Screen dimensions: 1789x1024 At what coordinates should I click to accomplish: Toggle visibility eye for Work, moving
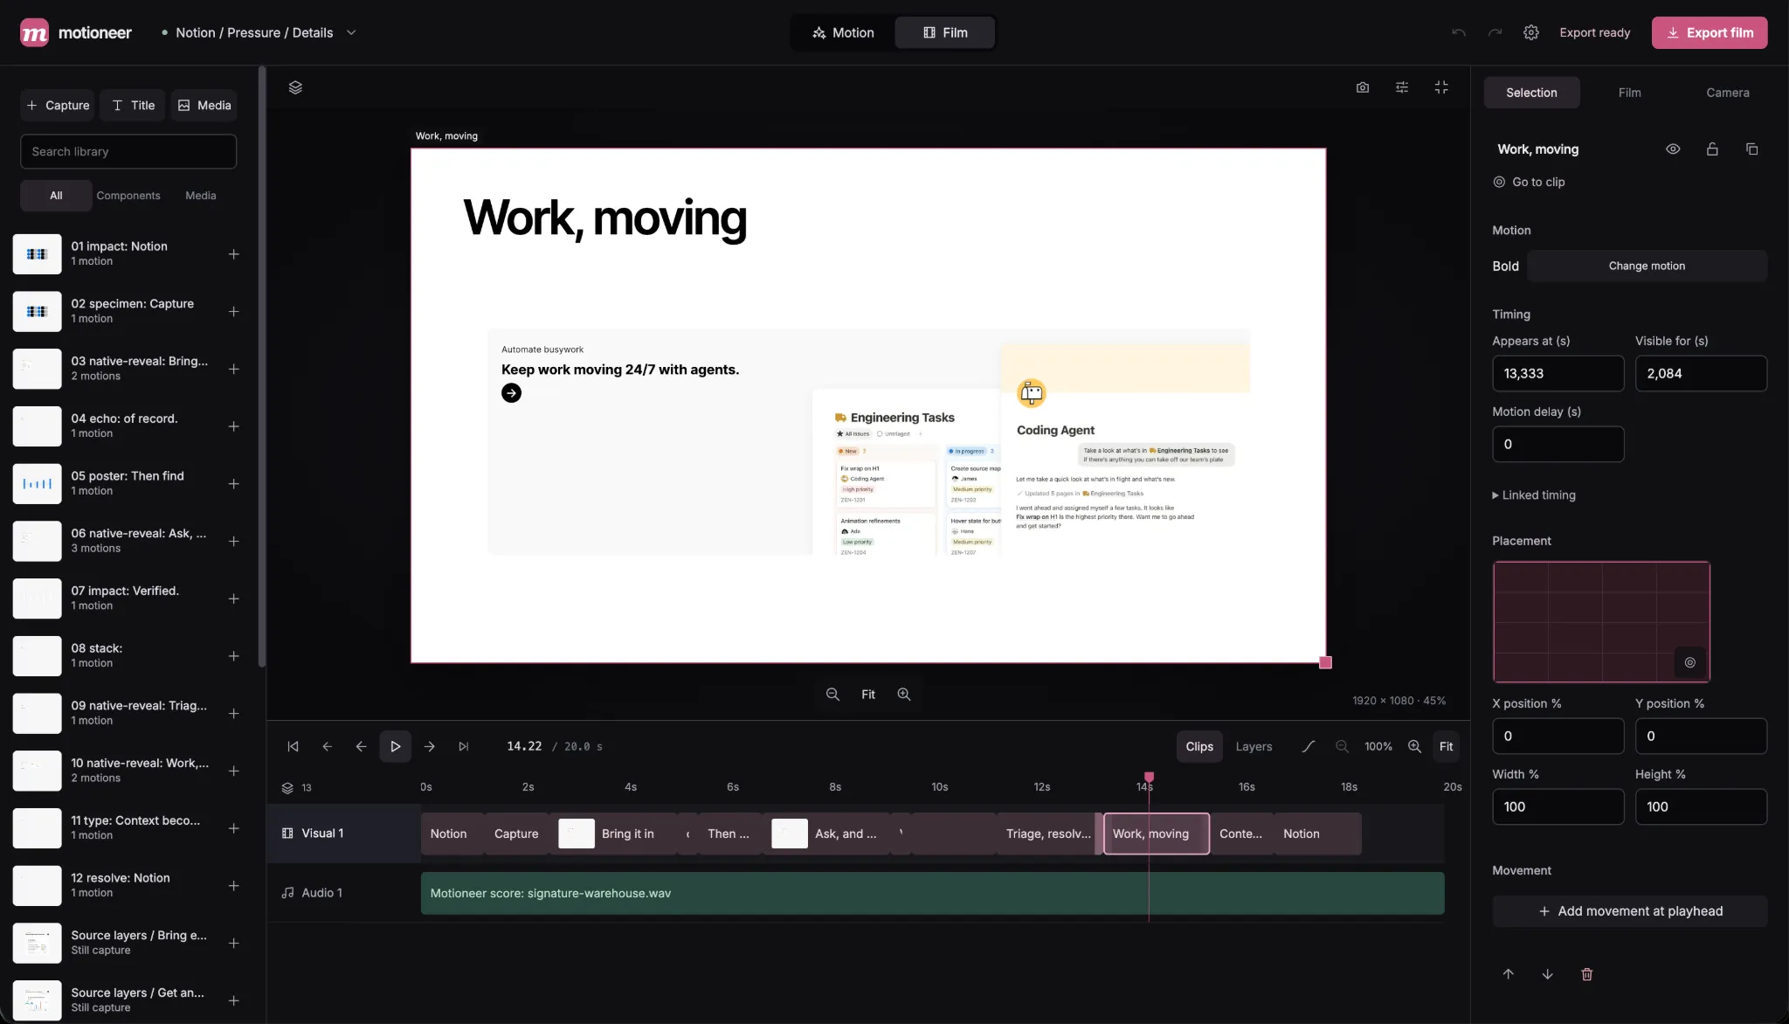1673,149
